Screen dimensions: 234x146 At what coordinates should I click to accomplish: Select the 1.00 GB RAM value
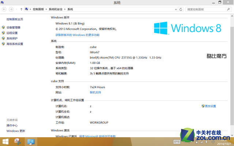click(x=95, y=63)
